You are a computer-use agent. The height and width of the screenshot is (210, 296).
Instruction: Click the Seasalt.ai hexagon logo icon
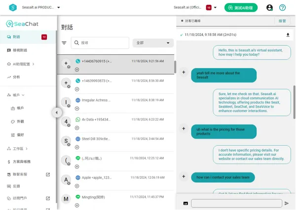pyautogui.click(x=13, y=7)
